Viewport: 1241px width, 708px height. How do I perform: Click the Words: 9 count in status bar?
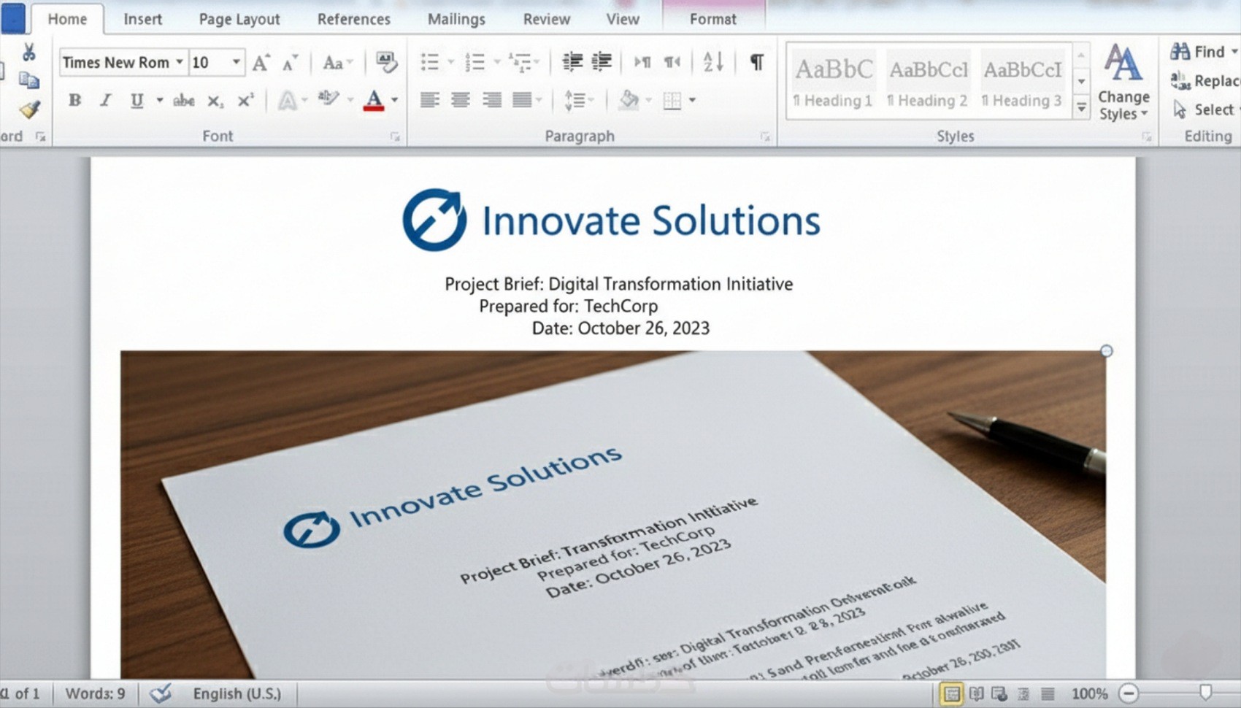[x=95, y=693]
